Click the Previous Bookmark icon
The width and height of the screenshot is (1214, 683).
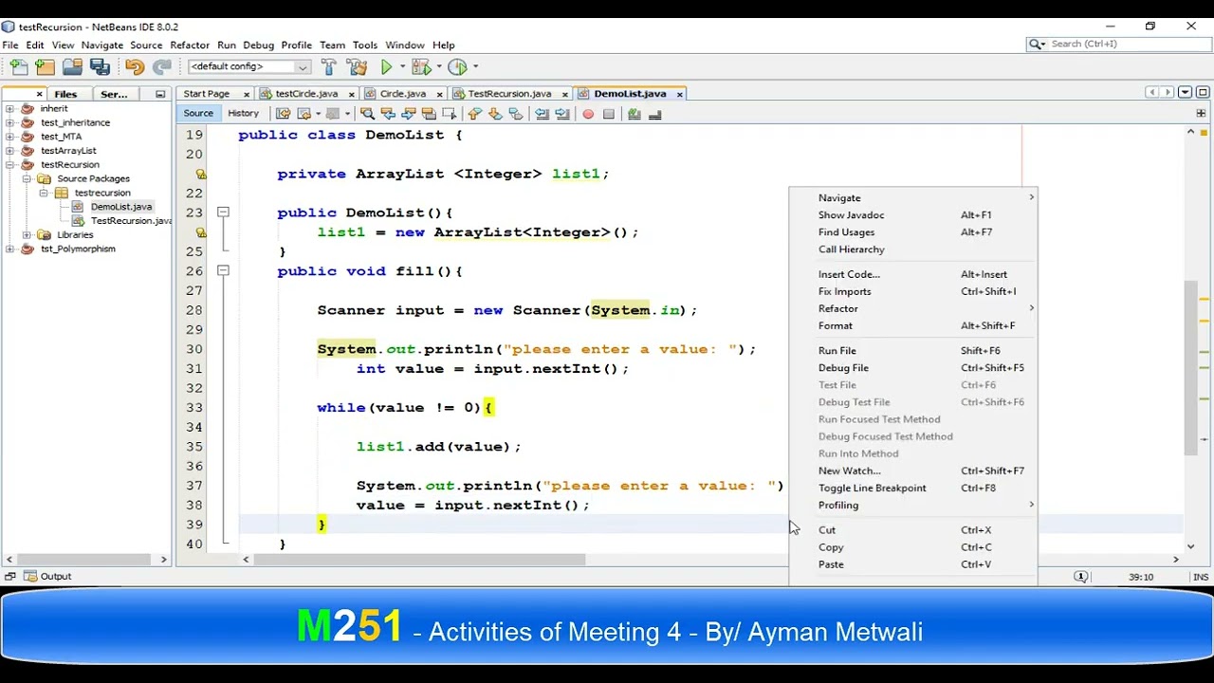474,114
